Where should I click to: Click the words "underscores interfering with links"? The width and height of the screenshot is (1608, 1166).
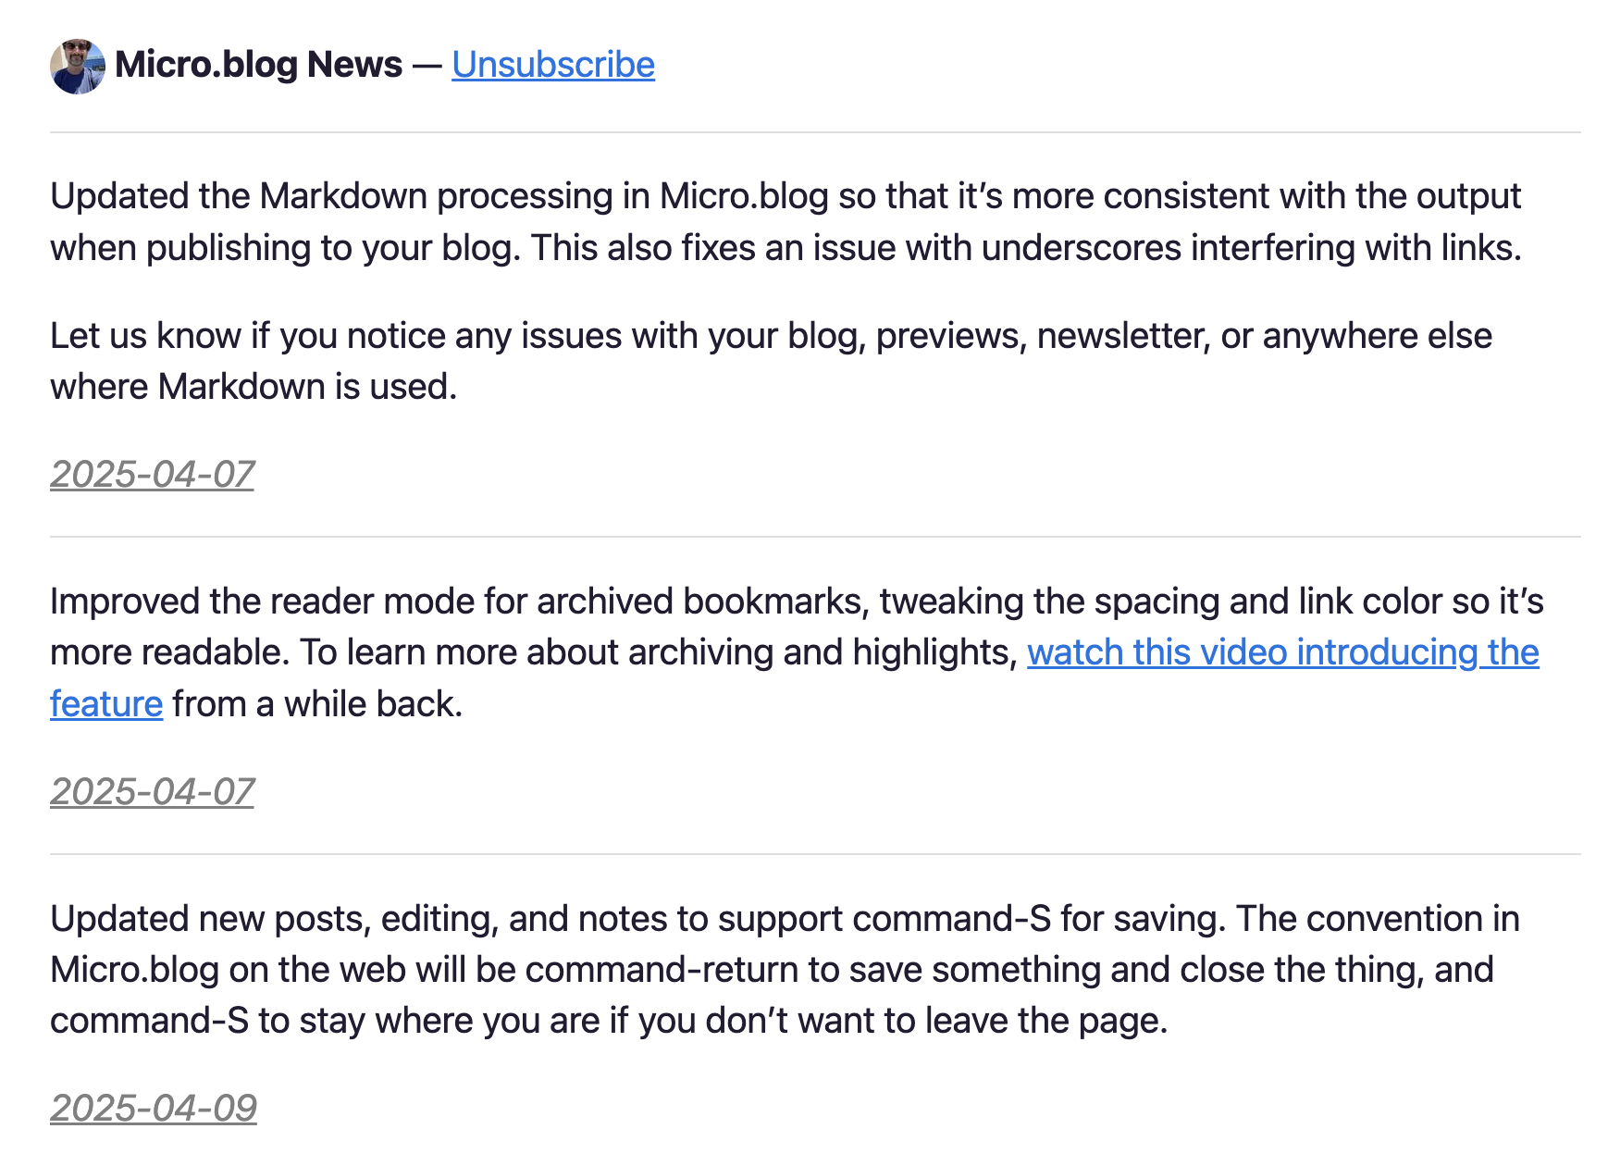click(x=1251, y=248)
